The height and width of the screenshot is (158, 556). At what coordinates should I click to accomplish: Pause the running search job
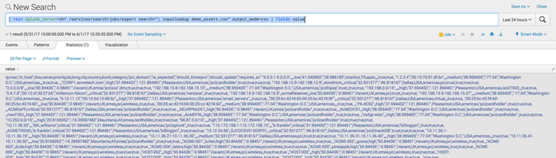pyautogui.click(x=463, y=35)
